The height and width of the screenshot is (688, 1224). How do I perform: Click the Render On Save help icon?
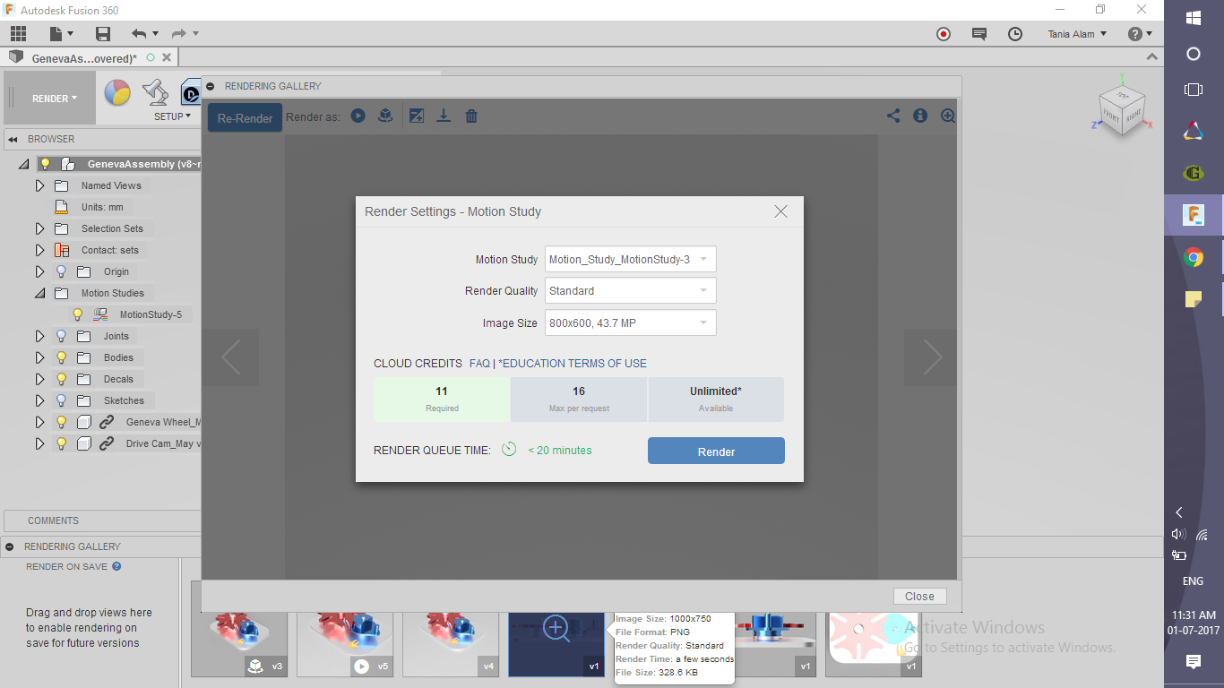click(x=116, y=566)
